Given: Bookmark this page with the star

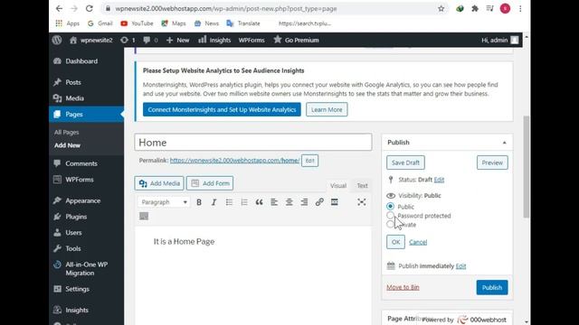Looking at the screenshot, I should click(x=441, y=8).
